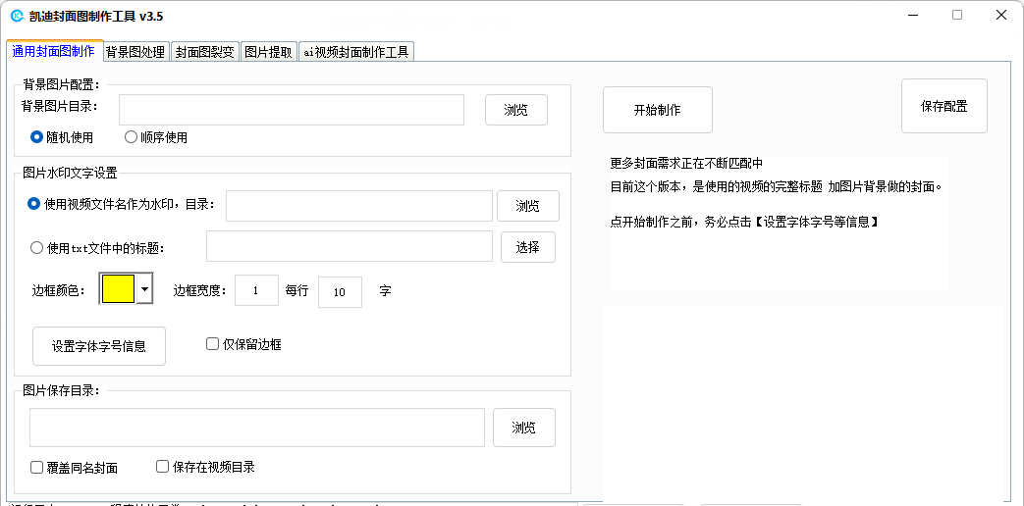Click the 图片保存目录 path input
Viewport: 1024px width, 506px height.
click(x=257, y=428)
